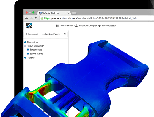Open Screenshots in the tree
The image size is (154, 117).
(36, 50)
